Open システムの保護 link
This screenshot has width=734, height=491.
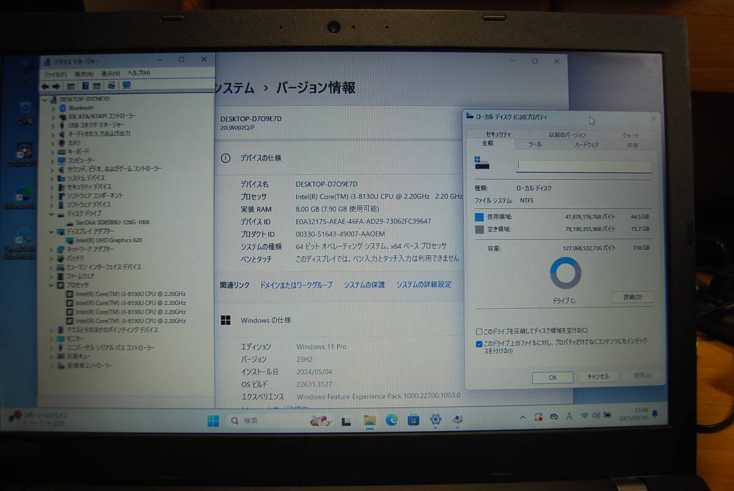[x=364, y=284]
